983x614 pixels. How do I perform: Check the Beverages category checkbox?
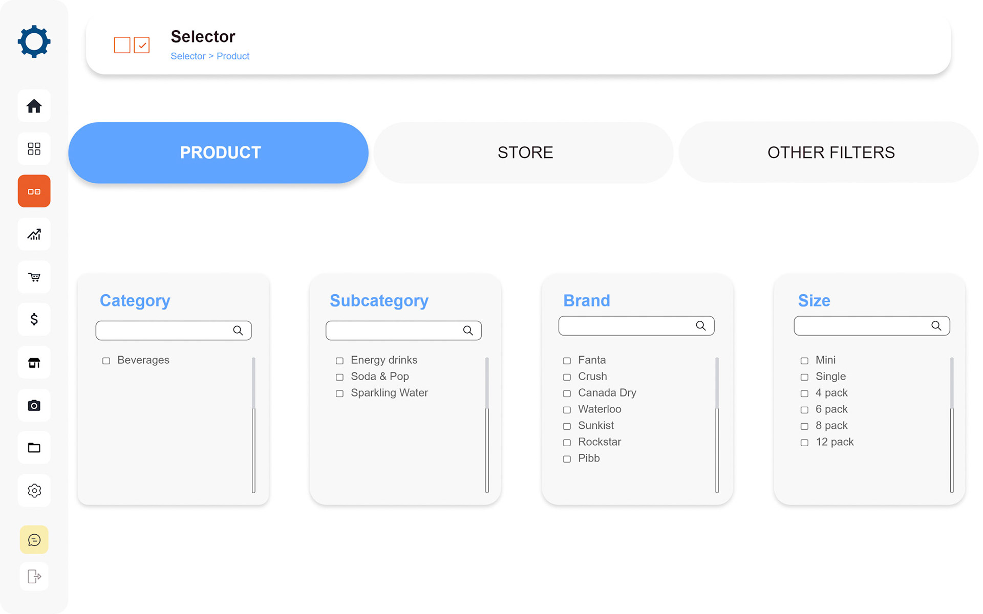[106, 361]
